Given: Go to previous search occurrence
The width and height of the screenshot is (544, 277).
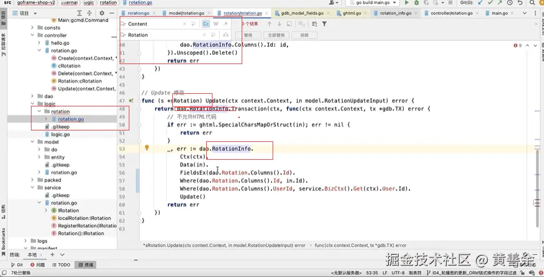Looking at the screenshot, I should coord(269,24).
